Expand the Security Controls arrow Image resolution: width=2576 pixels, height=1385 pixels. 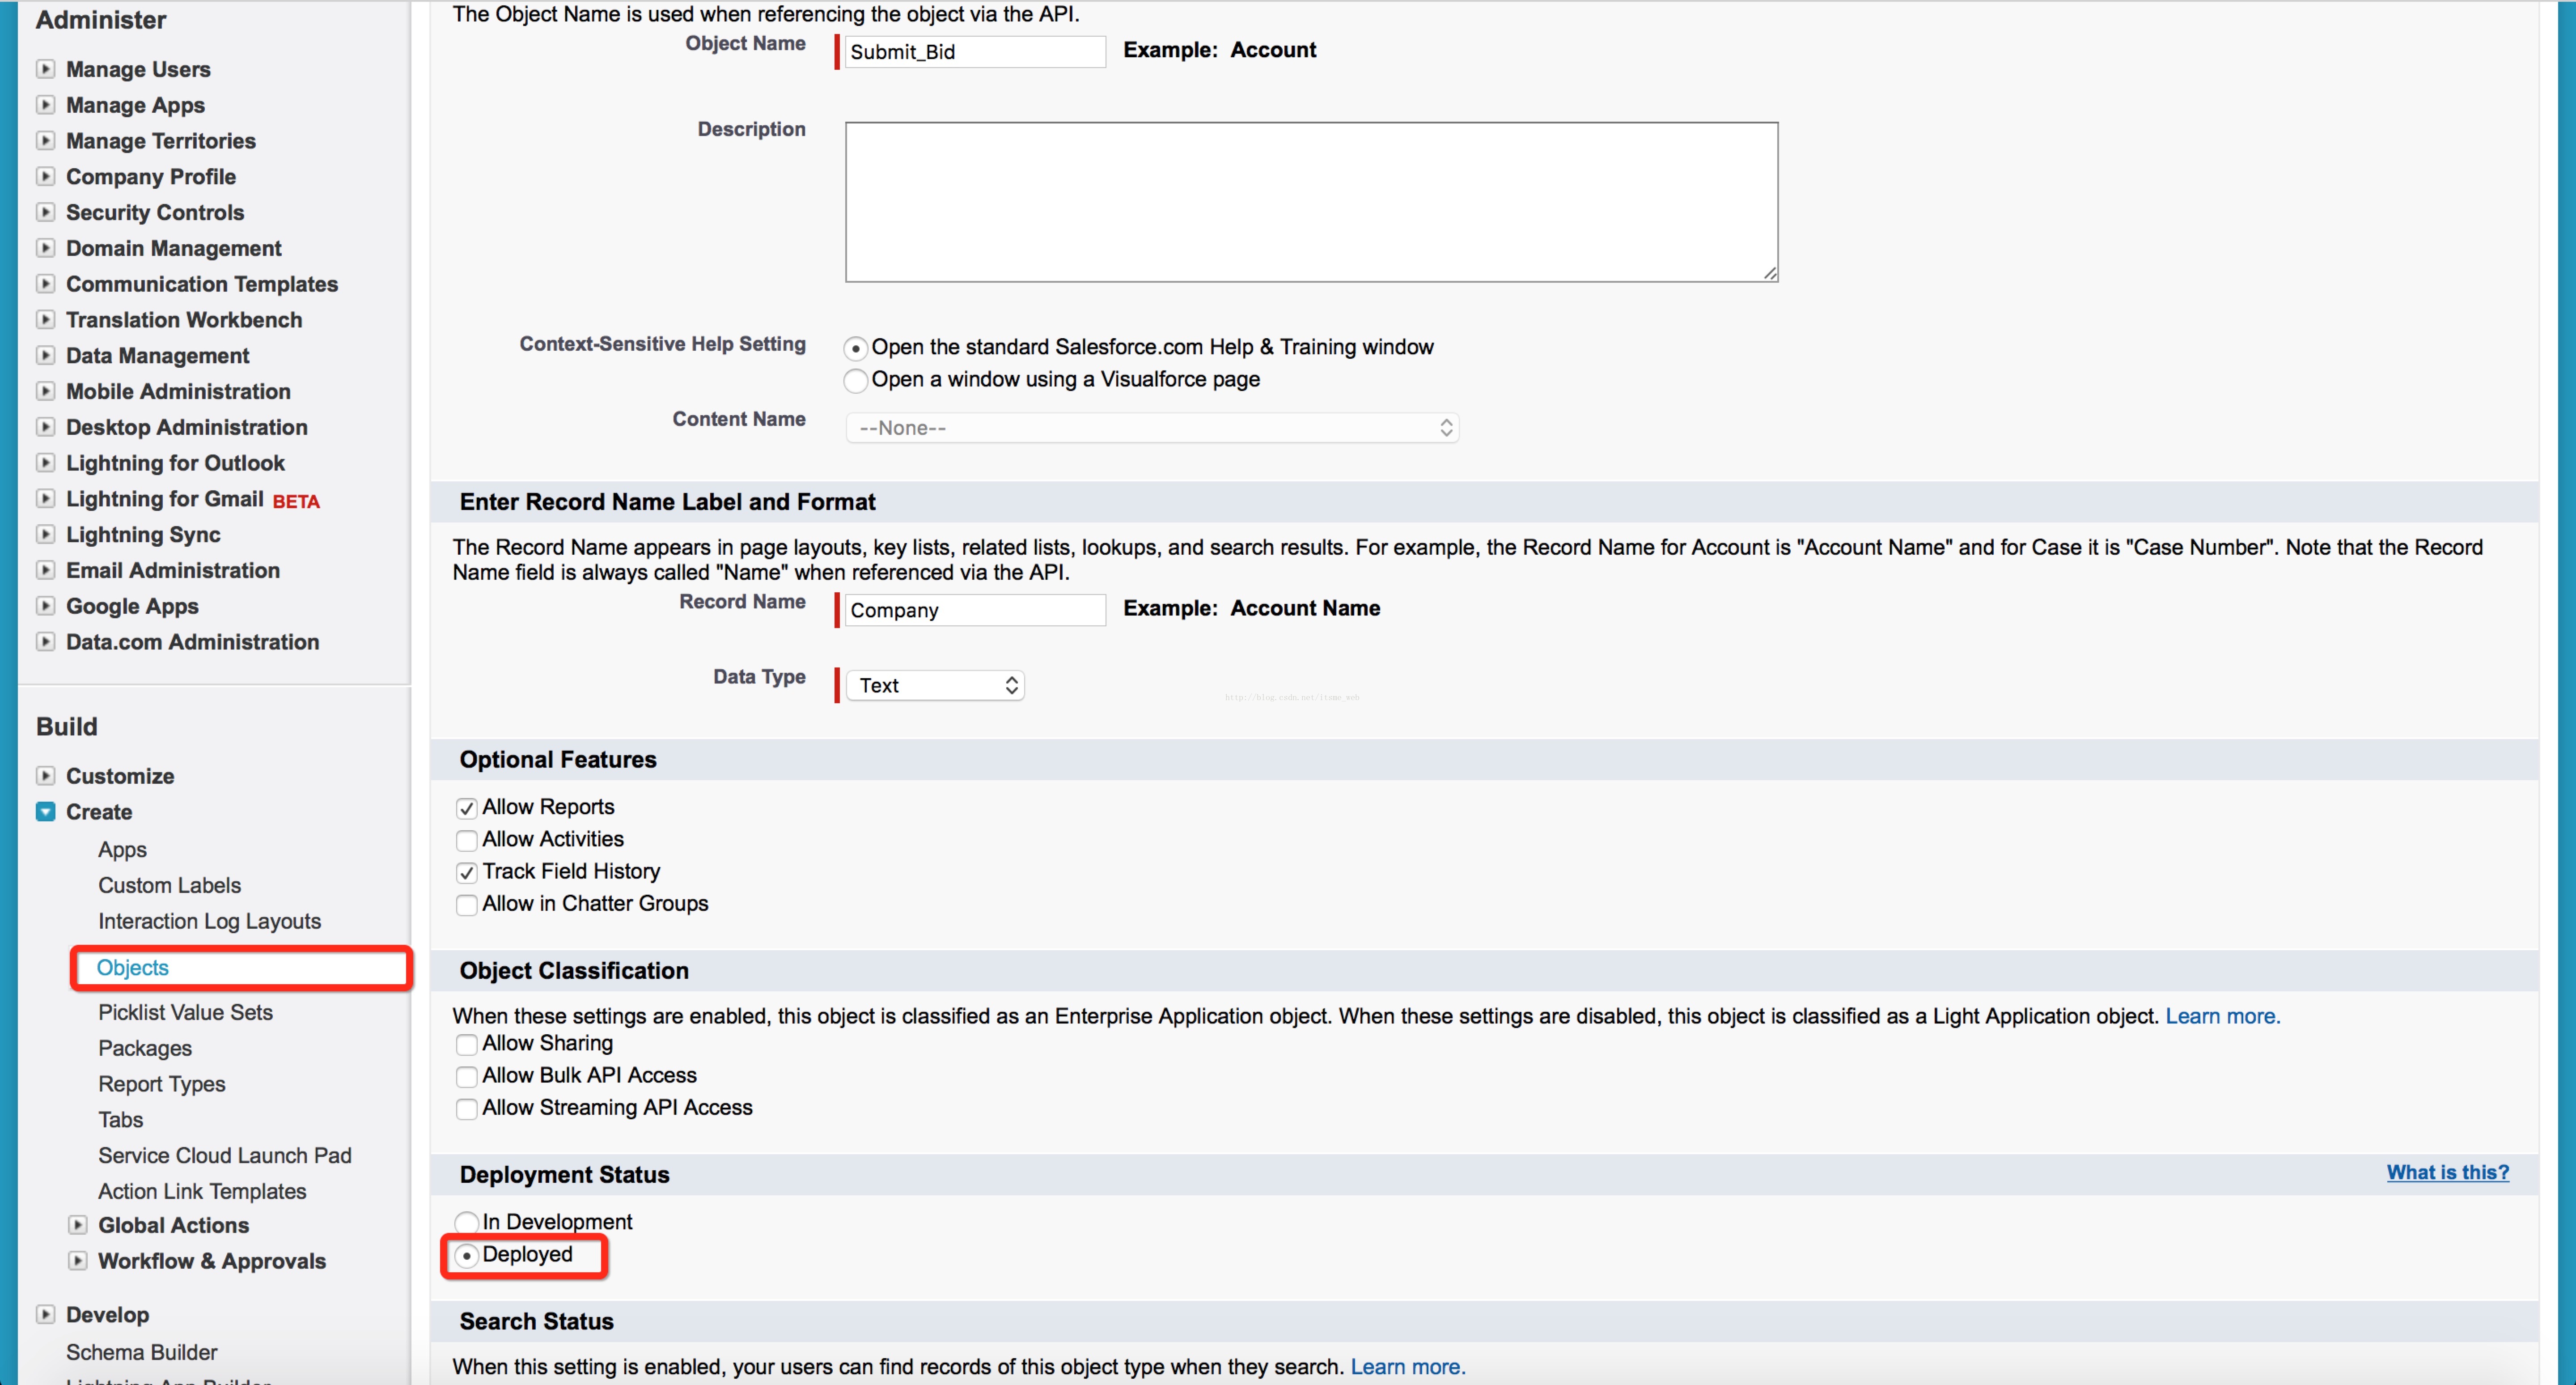45,212
